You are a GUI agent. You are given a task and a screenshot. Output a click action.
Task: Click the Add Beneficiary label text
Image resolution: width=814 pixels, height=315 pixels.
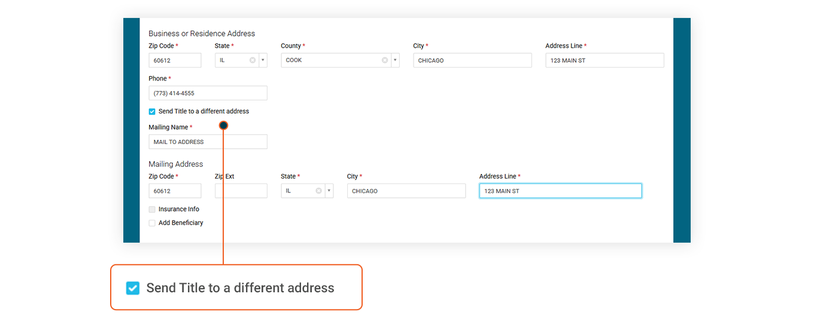(181, 223)
